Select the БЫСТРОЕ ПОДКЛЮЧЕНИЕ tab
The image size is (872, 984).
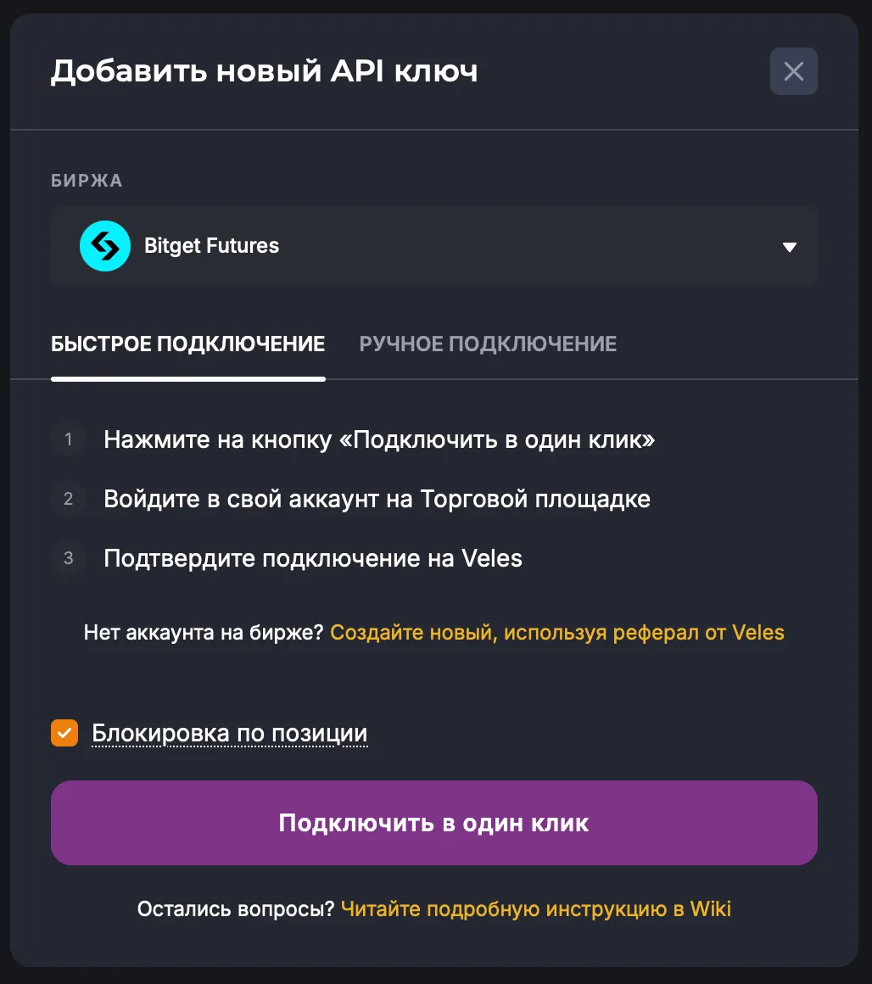pyautogui.click(x=188, y=344)
